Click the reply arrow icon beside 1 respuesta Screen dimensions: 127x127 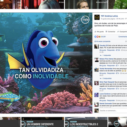coord(101,55)
